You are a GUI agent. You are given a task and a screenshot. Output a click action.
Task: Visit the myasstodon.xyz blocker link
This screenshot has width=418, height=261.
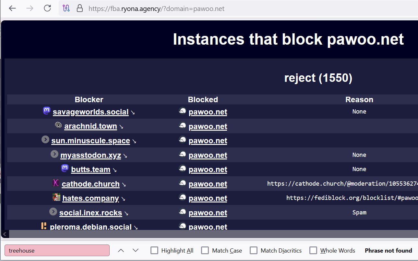coord(91,155)
